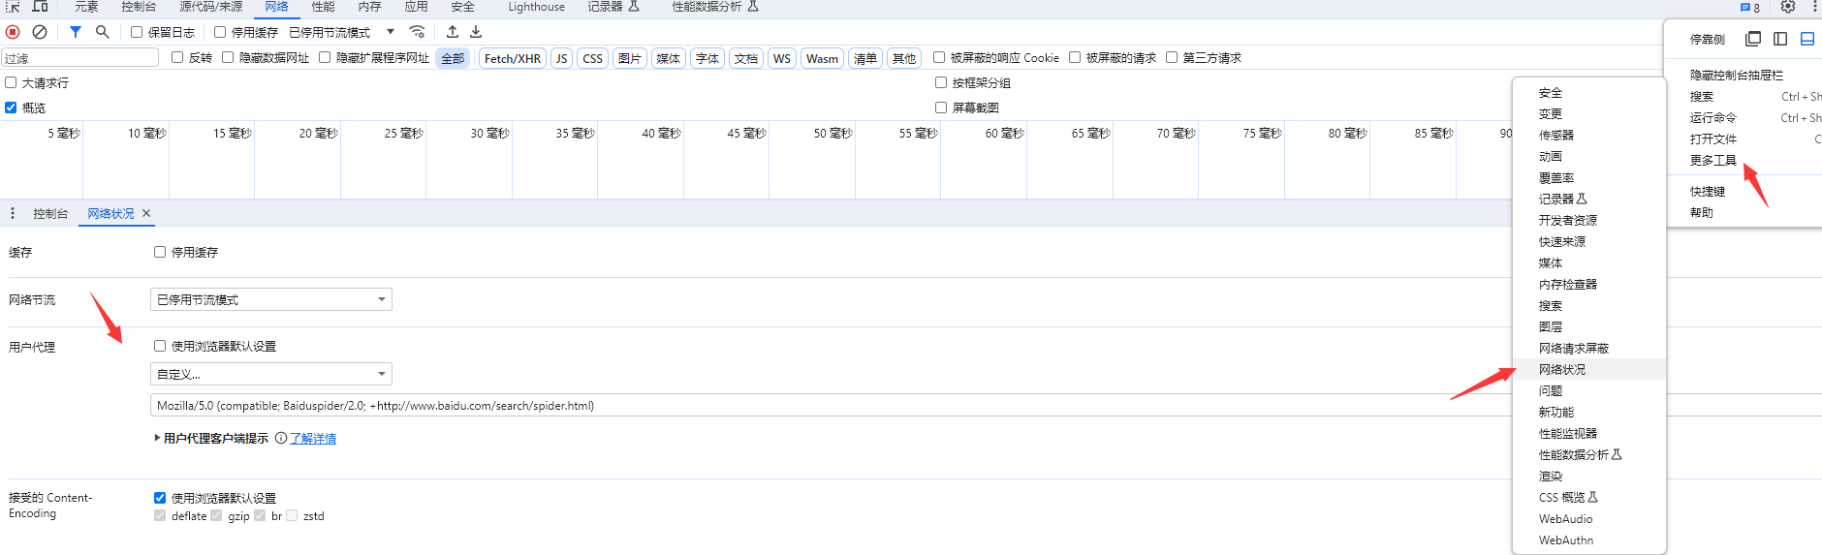Open the 了解详情 link
Screen dimensions: 1822x555
click(313, 439)
